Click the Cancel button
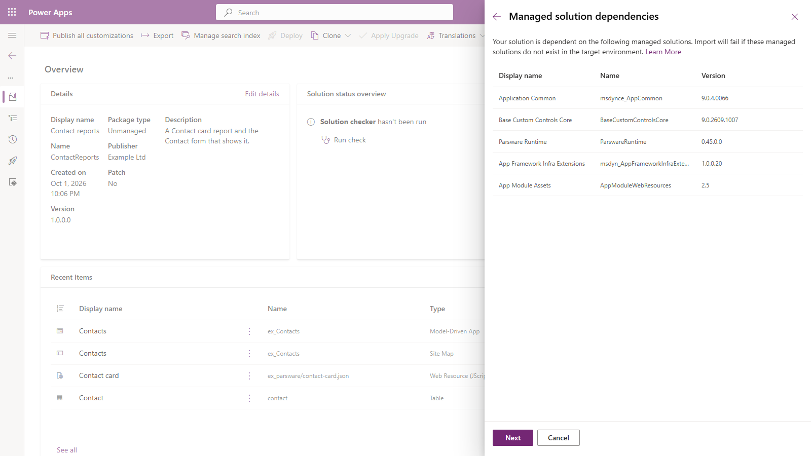The image size is (811, 456). tap(559, 438)
